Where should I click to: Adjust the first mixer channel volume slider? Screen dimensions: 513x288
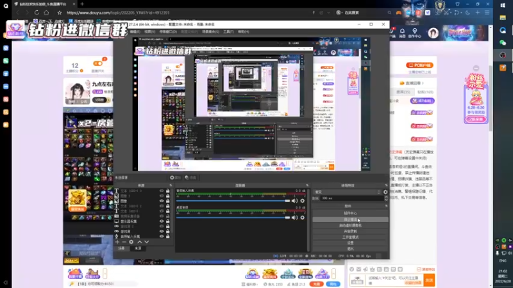(x=233, y=201)
